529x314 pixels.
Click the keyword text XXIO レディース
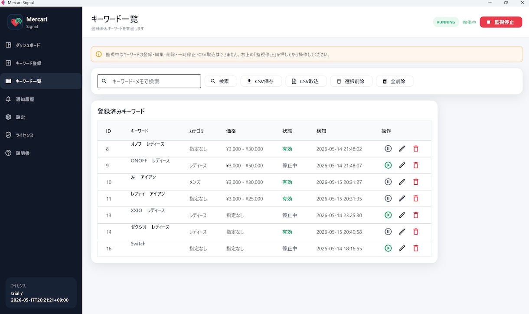tap(148, 210)
